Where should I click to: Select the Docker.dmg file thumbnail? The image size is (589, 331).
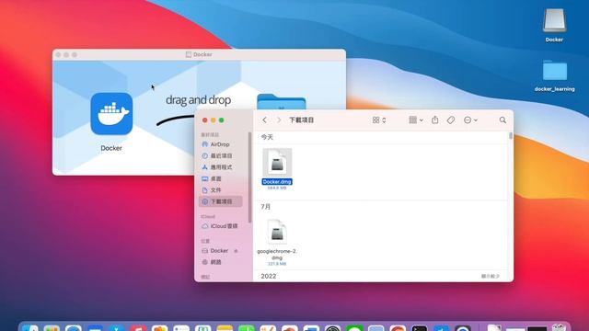[277, 162]
